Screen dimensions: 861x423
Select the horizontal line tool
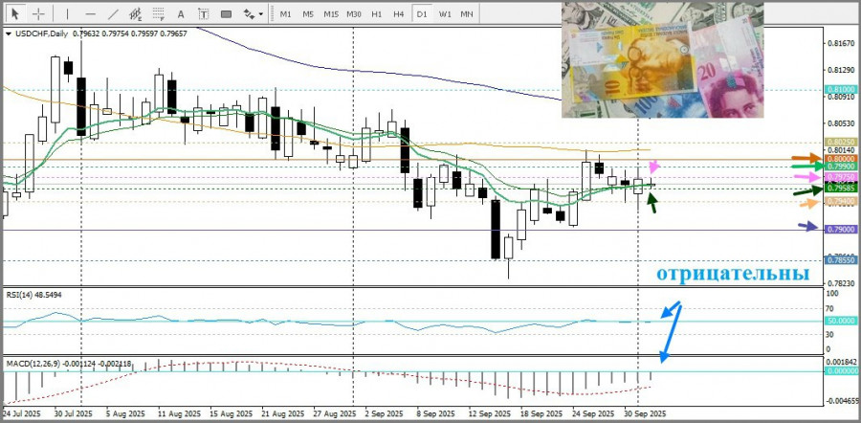91,13
